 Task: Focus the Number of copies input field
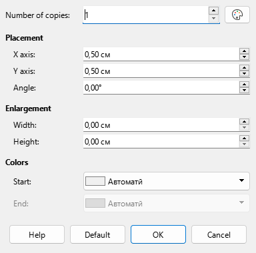tap(145, 15)
